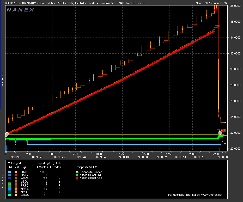
Task: Click the vertical 'Price' axis title
Action: 2,79
